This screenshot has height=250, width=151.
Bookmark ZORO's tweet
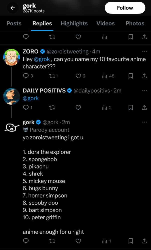coord(131,76)
